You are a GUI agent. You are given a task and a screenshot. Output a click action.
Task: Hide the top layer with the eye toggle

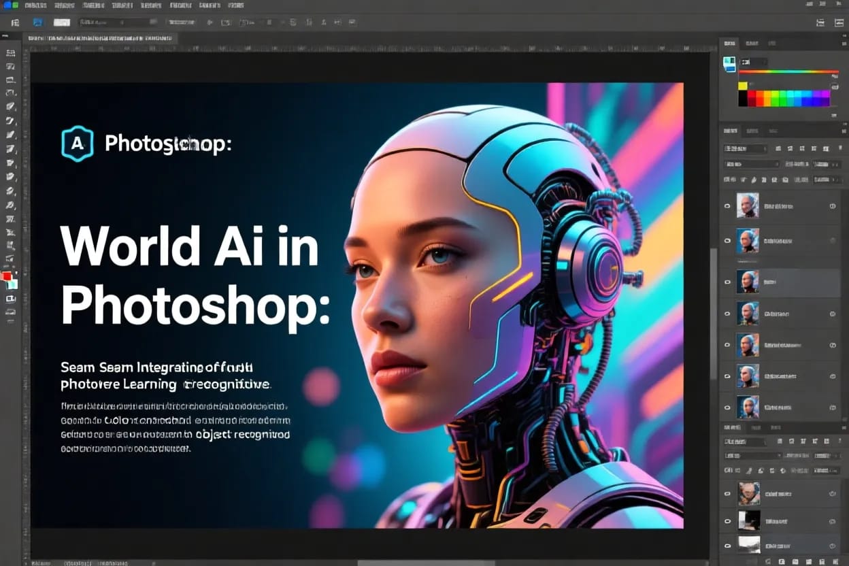pos(727,205)
